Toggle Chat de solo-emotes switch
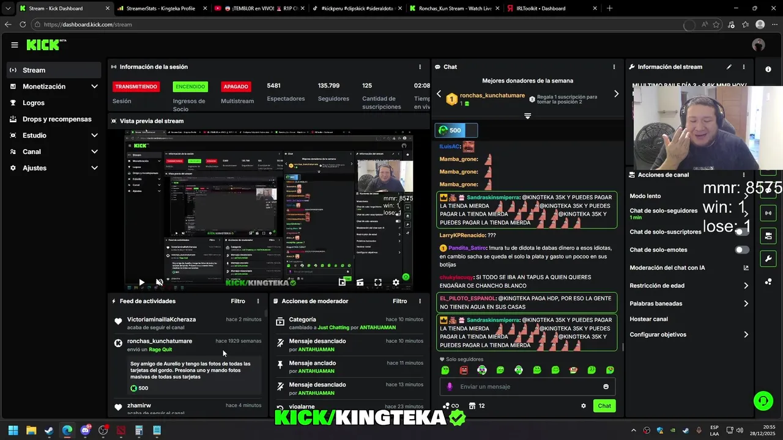The image size is (783, 440). point(741,250)
